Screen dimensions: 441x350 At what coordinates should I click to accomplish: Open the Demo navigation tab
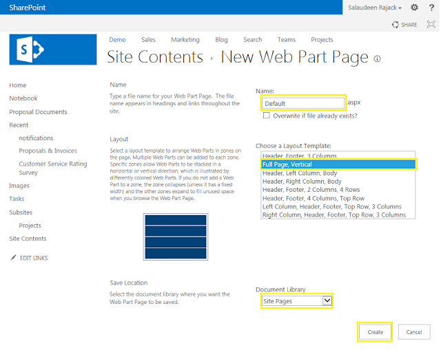pos(117,40)
